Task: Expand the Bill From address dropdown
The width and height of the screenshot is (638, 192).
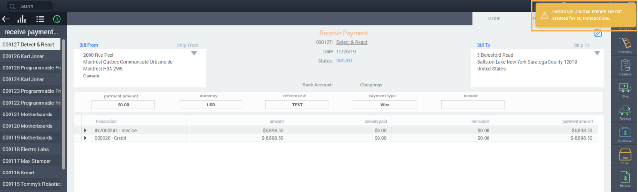Action: coord(194,53)
